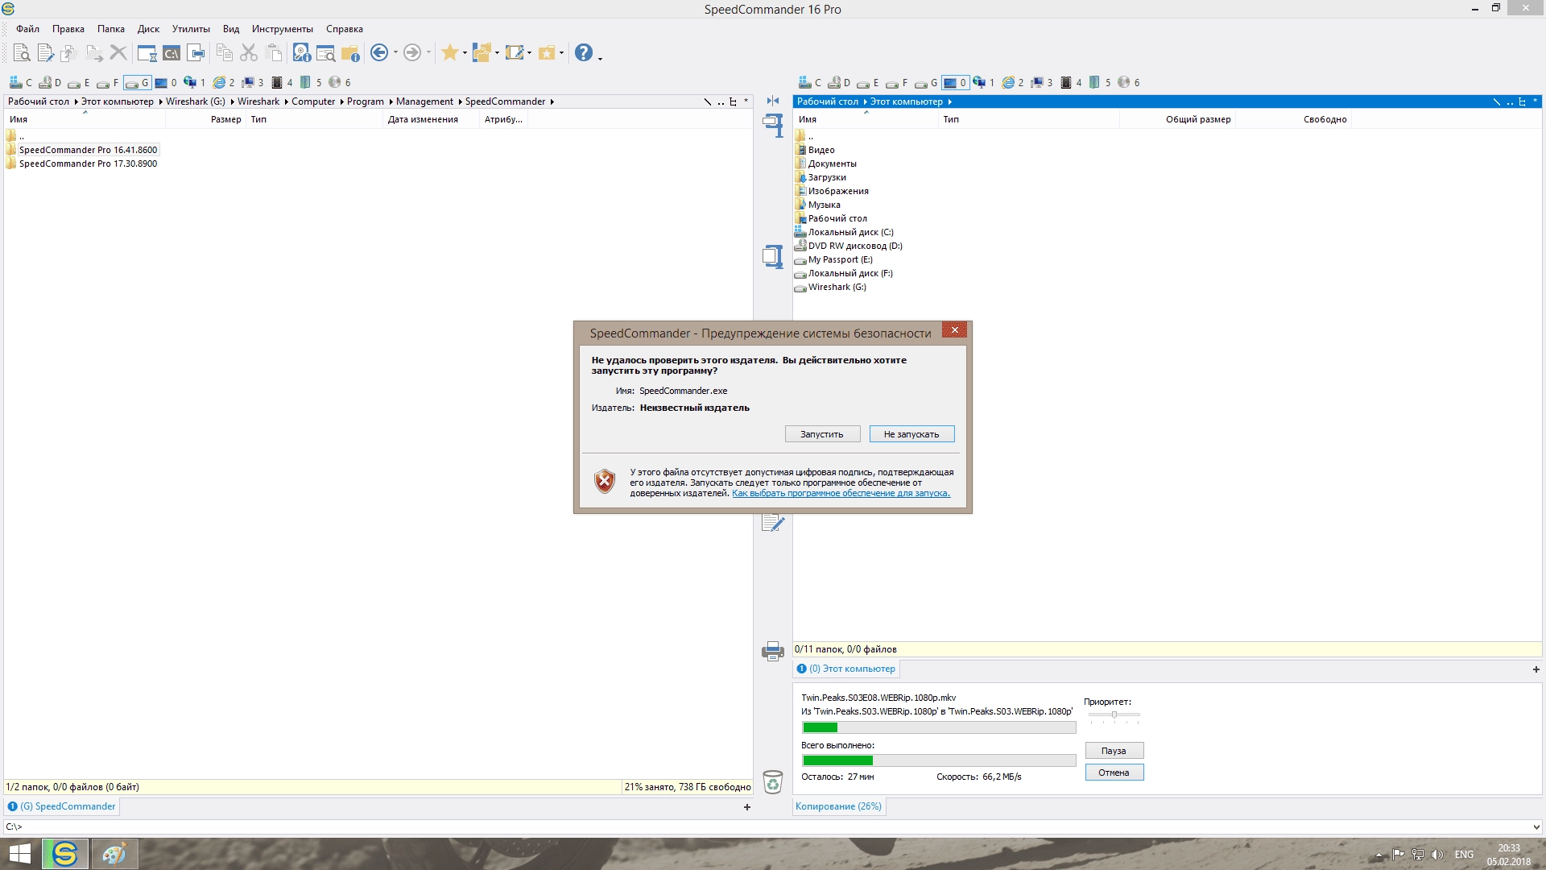Click the Paste clipboard toolbar icon
This screenshot has width=1546, height=870.
coord(274,53)
